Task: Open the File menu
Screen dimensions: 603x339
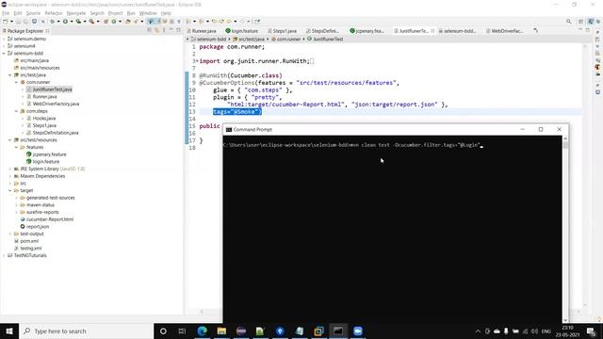Action: click(x=6, y=13)
